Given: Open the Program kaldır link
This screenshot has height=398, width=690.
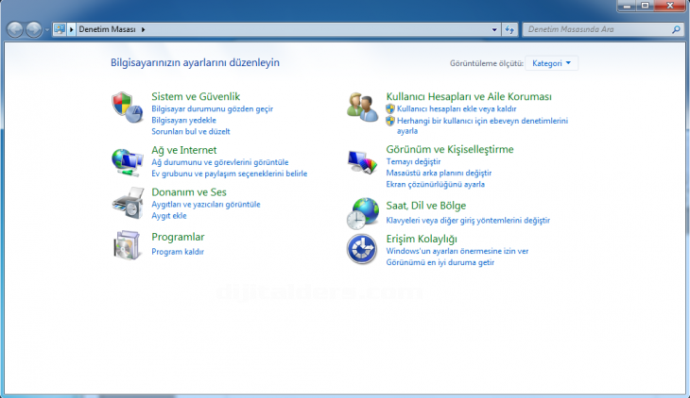Looking at the screenshot, I should pos(178,252).
